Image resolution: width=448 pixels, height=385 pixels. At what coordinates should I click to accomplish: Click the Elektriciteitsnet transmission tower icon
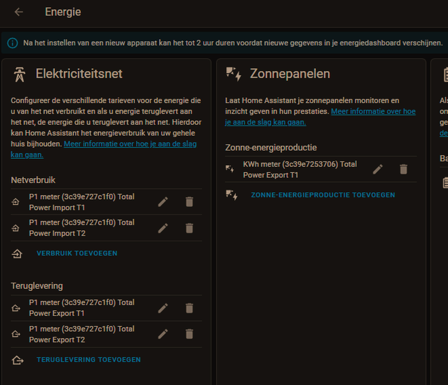pos(20,74)
